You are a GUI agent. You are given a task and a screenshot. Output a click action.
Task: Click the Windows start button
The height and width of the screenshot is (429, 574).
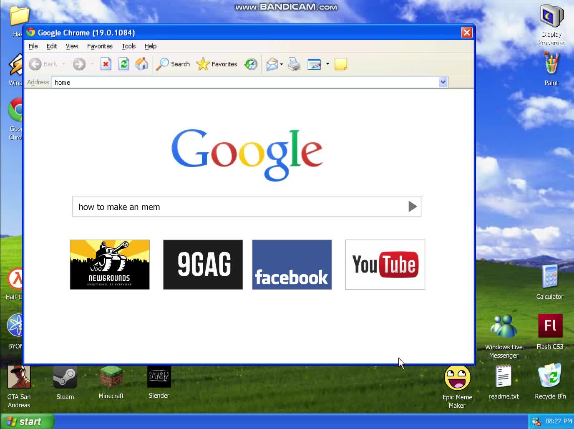coord(27,421)
